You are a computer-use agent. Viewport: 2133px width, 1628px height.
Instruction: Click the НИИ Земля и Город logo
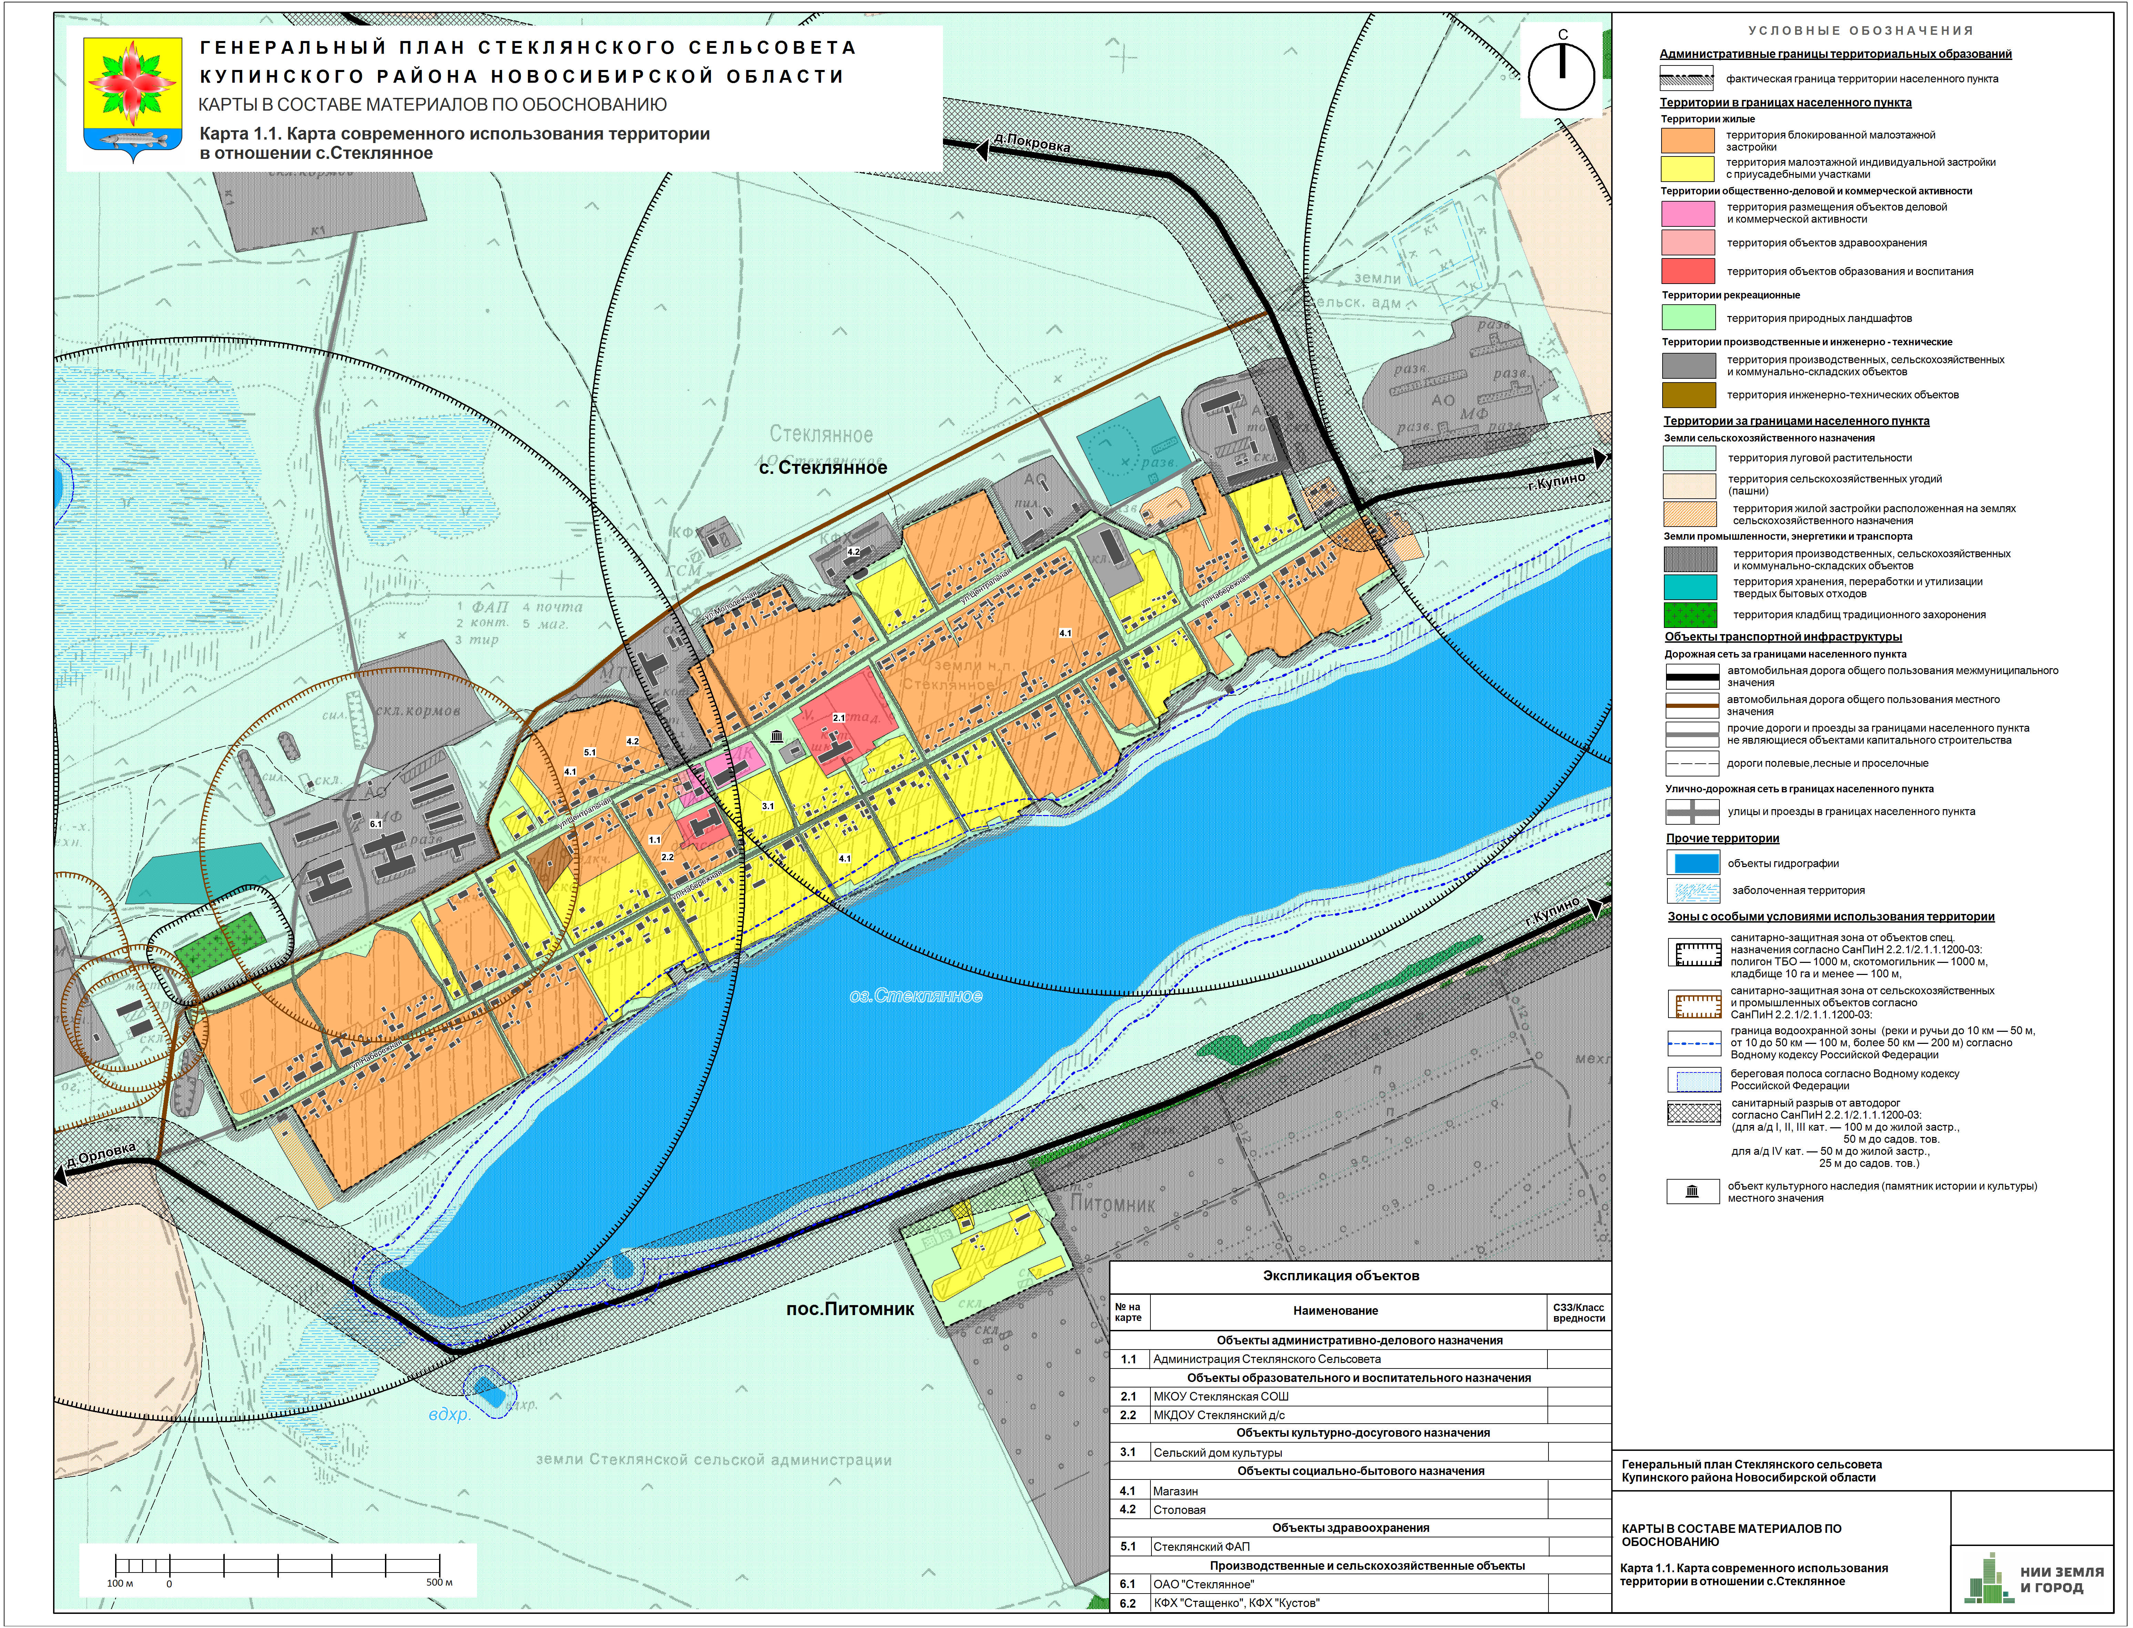pos(2034,1579)
